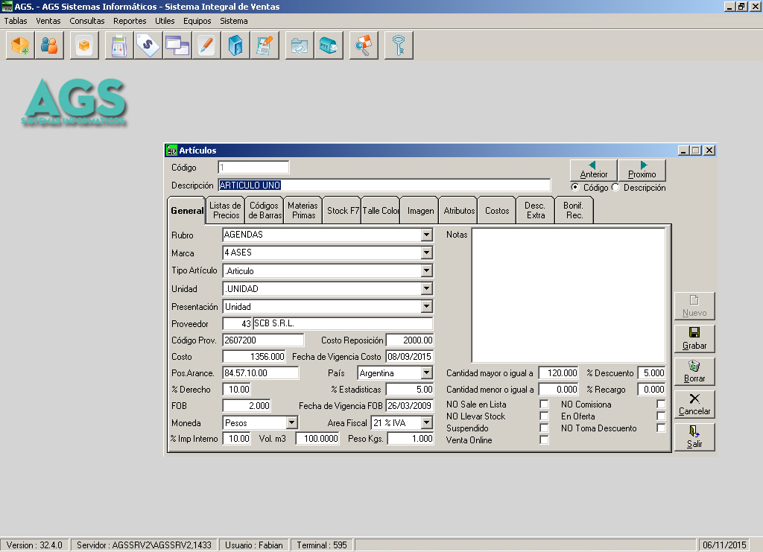
Task: Open the Atributos tab
Action: point(458,211)
